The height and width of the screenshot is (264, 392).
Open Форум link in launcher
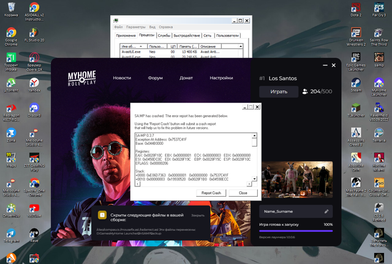(x=155, y=78)
